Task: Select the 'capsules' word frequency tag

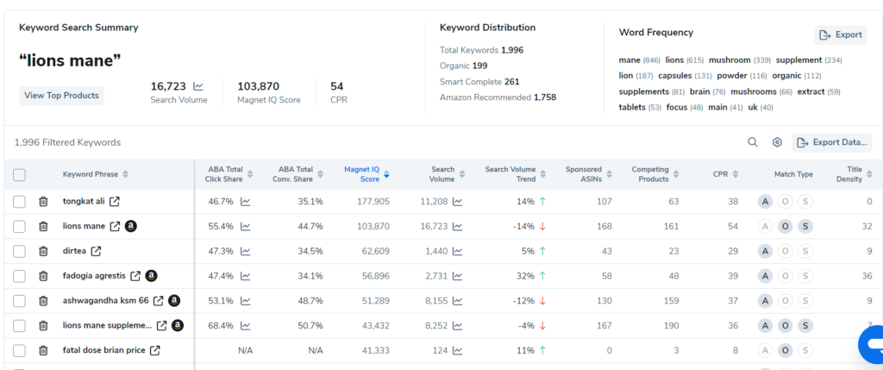Action: point(685,76)
